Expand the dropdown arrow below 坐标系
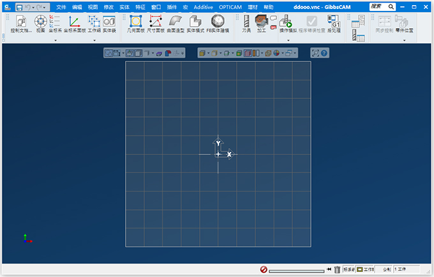The width and height of the screenshot is (434, 277). tap(56, 40)
